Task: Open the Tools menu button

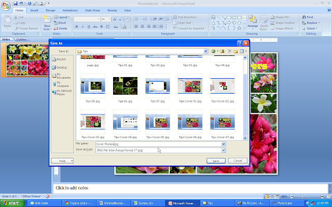Action: 62,161
